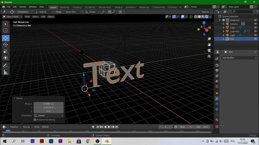Screen dimensions: 259x145
Task: Open the Output properties tab icon
Action: pos(217,70)
